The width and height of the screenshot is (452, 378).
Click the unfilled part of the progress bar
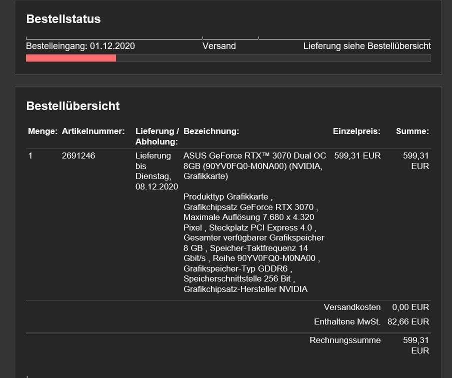272,58
